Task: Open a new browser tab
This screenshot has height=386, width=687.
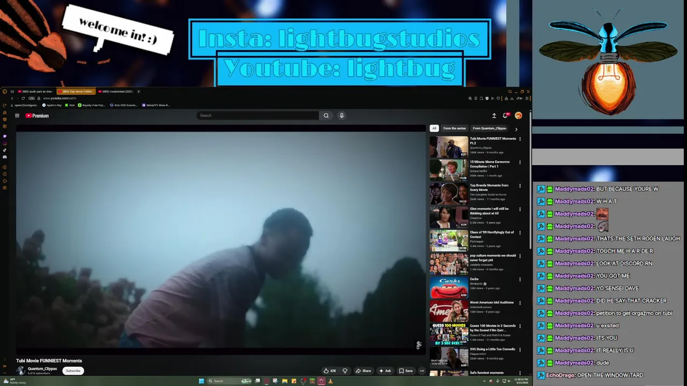Action: click(x=138, y=92)
